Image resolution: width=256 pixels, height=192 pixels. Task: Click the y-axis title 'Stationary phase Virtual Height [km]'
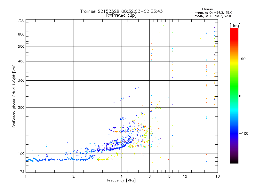coord(14,96)
